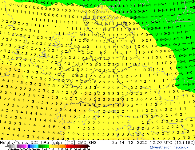Click the '-54' label at the color scale start
The width and height of the screenshot is (195, 150).
tap(10, 149)
